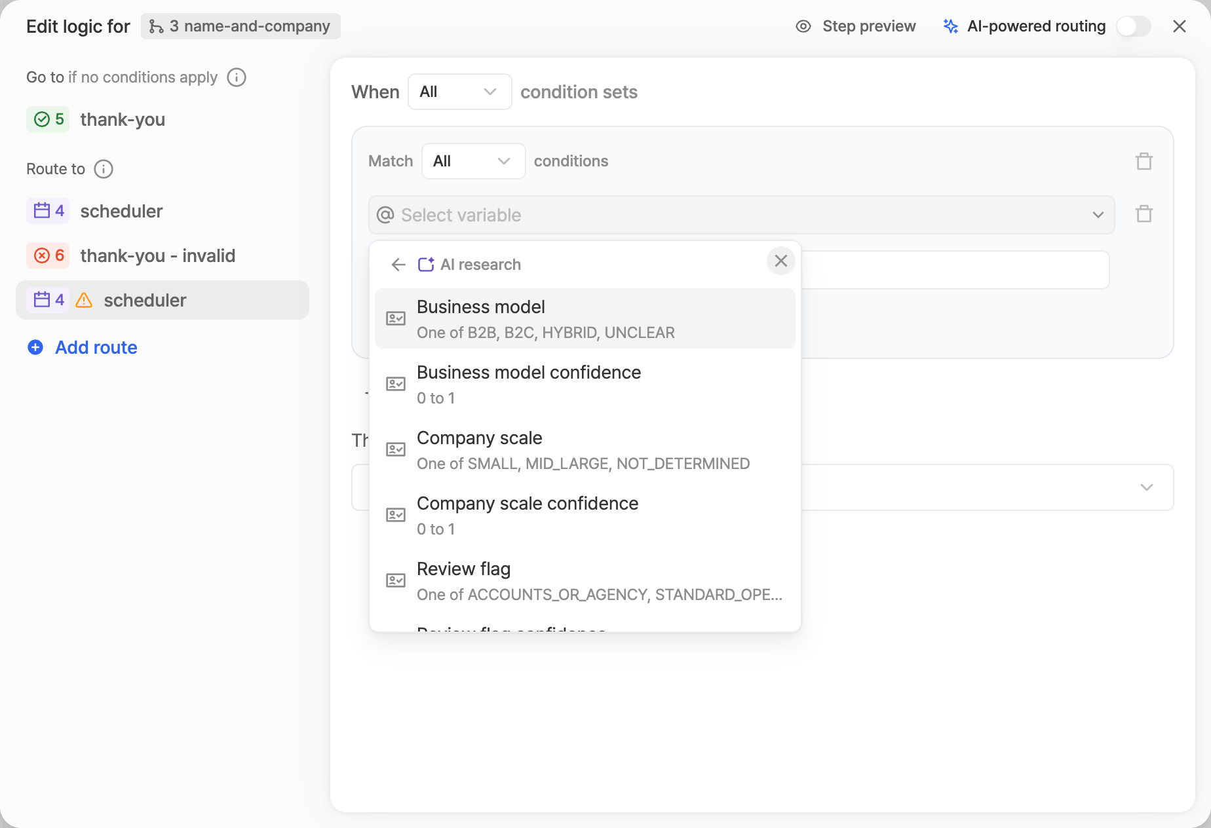
Task: Open the info icon beside 'no conditions apply'
Action: [x=237, y=77]
